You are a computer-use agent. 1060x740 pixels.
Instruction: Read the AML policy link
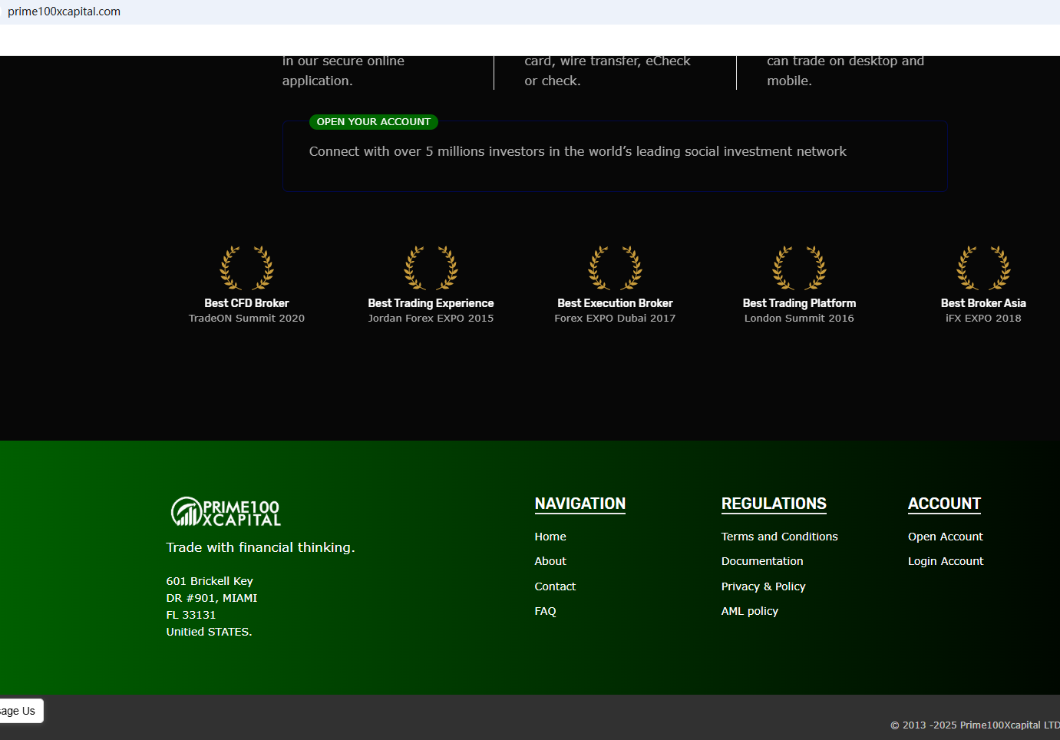(x=750, y=611)
